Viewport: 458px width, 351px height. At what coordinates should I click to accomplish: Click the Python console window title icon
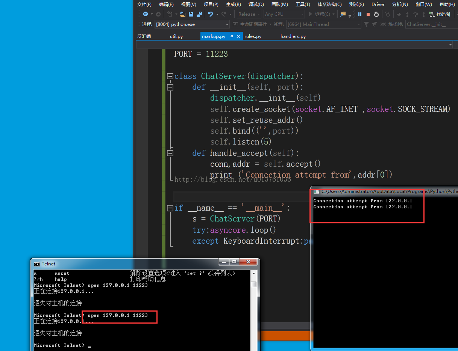[317, 191]
